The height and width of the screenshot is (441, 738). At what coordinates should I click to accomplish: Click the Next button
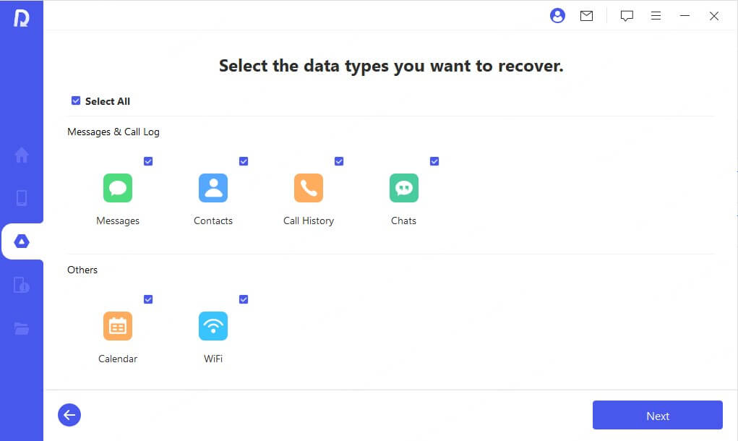click(x=657, y=416)
